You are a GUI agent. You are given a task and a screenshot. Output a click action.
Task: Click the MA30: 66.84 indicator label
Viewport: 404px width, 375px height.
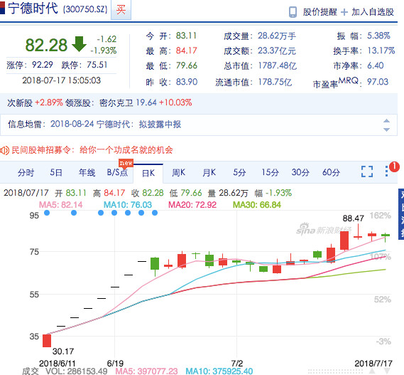[257, 205]
